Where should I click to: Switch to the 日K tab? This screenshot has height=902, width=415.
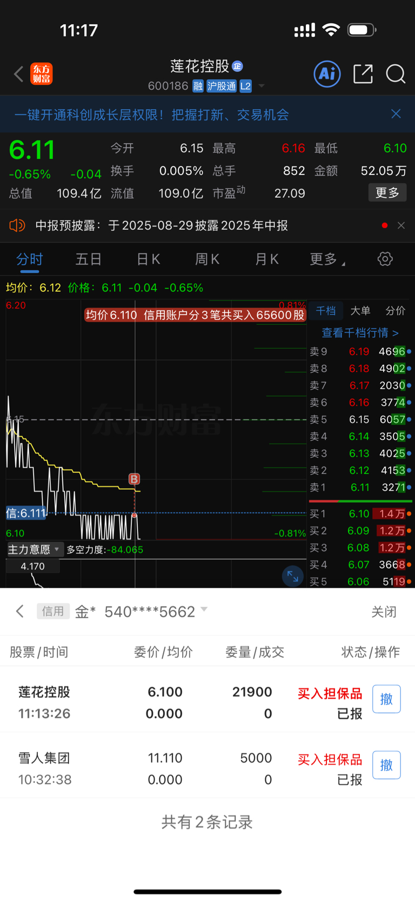click(x=148, y=259)
